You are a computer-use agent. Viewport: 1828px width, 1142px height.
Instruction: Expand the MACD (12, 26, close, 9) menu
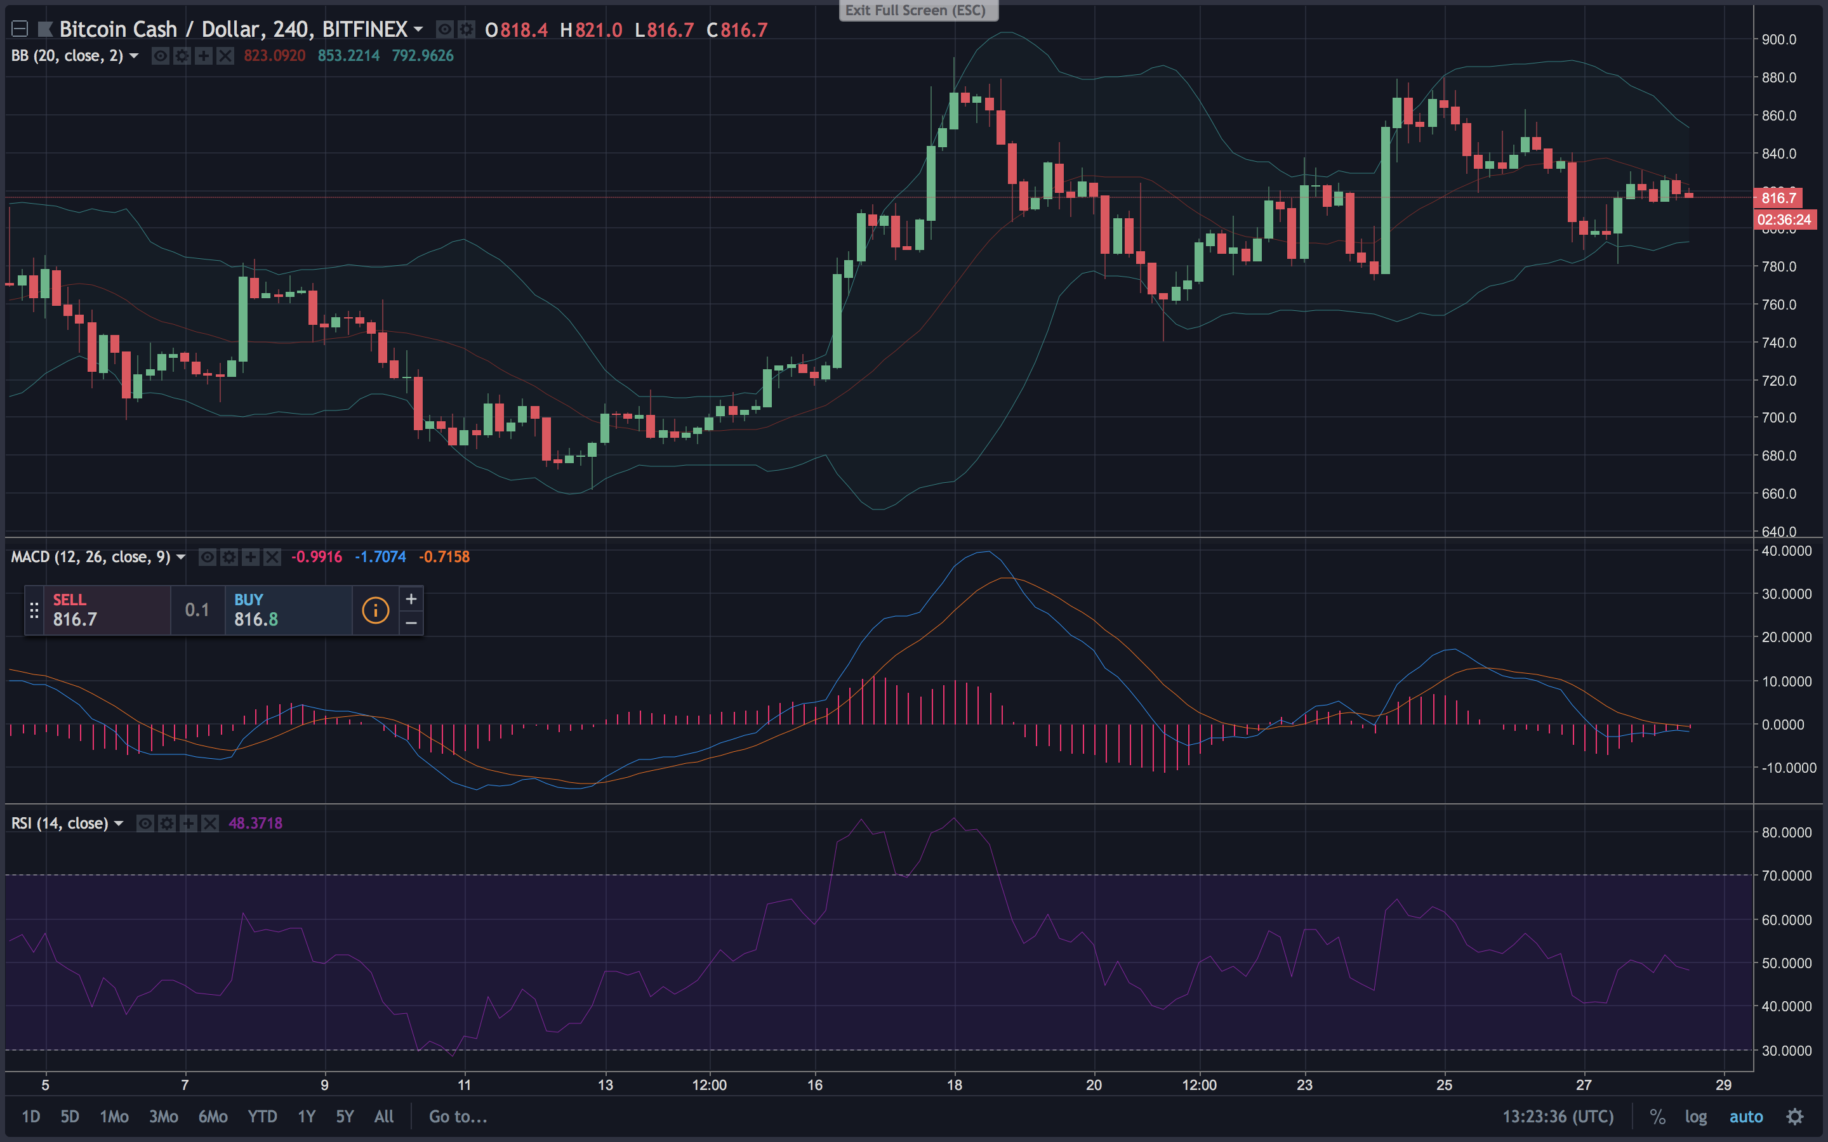pos(182,556)
